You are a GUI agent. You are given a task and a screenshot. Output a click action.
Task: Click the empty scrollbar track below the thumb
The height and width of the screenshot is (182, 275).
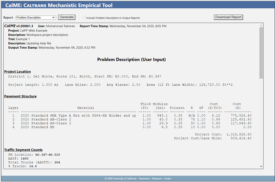[261, 122]
